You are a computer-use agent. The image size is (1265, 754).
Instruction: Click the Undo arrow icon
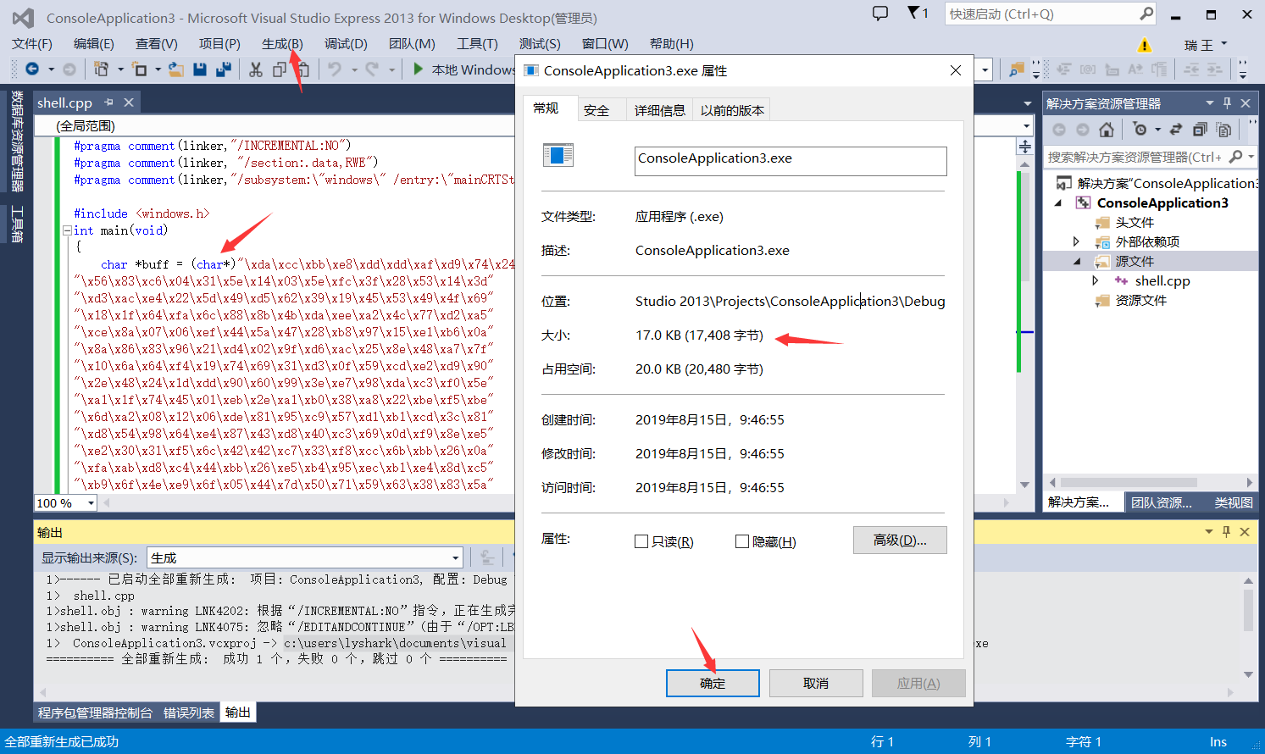[x=335, y=69]
